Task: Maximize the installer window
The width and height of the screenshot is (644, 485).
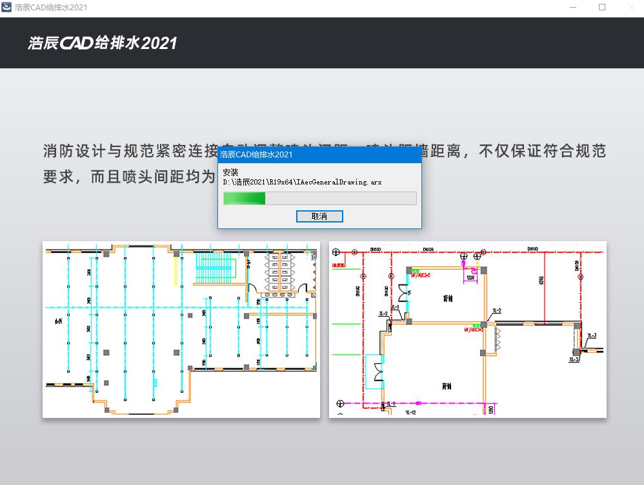Action: click(x=603, y=7)
